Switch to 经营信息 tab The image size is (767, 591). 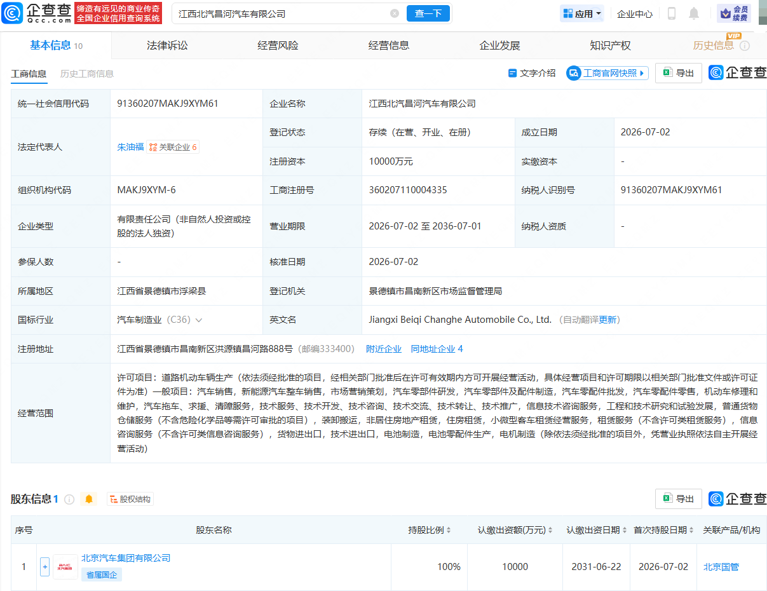(x=389, y=45)
